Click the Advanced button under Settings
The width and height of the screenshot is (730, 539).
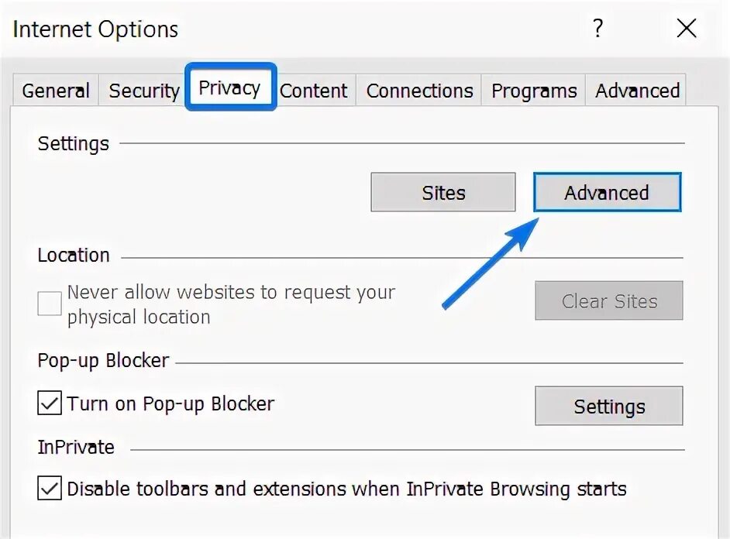[607, 193]
